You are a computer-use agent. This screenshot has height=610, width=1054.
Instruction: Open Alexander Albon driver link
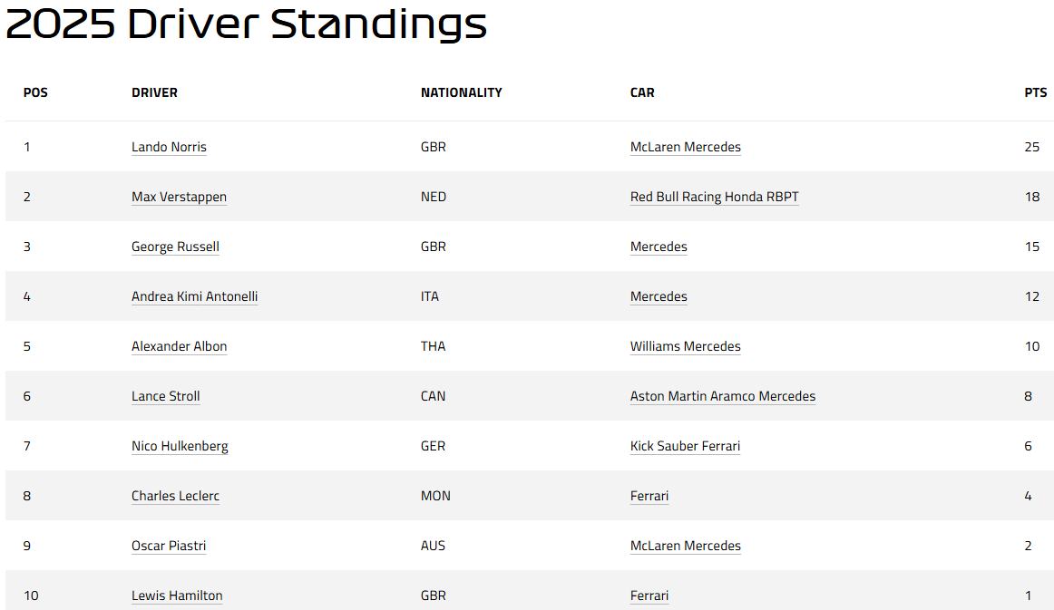(x=179, y=346)
